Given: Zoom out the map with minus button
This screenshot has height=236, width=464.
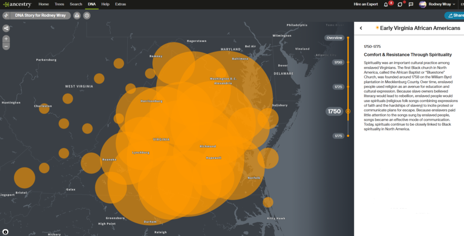Looking at the screenshot, I should click(x=6, y=46).
